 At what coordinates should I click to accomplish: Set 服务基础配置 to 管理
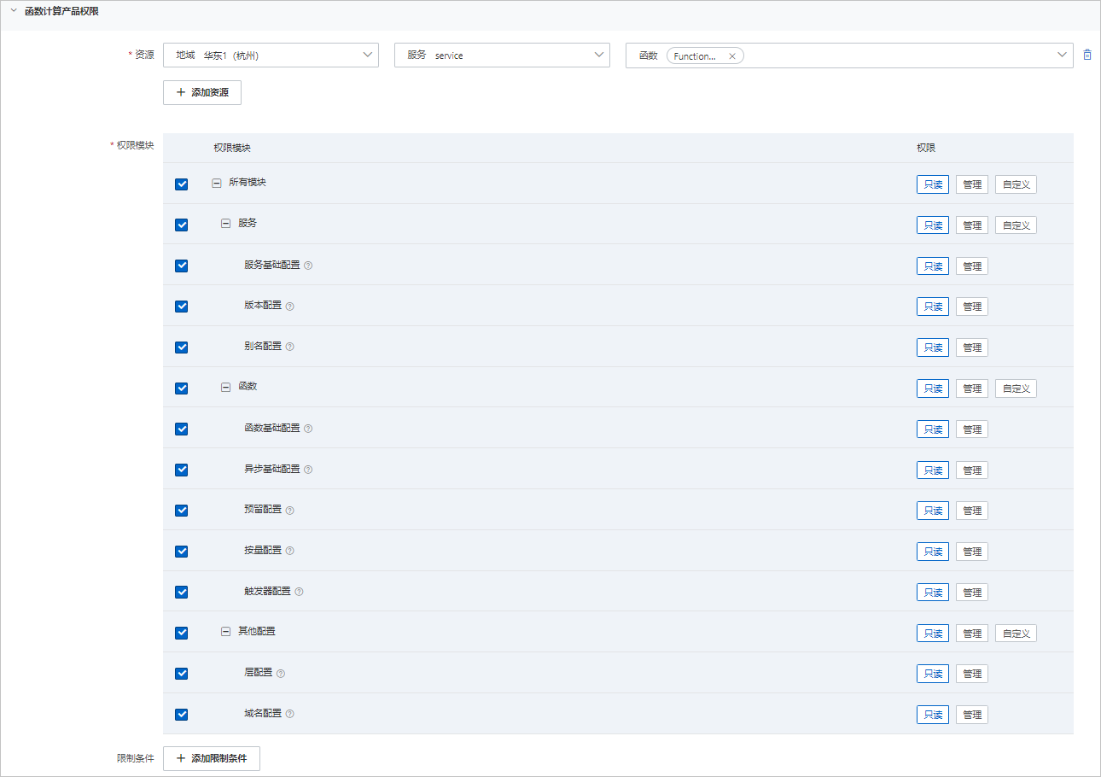[x=972, y=266]
